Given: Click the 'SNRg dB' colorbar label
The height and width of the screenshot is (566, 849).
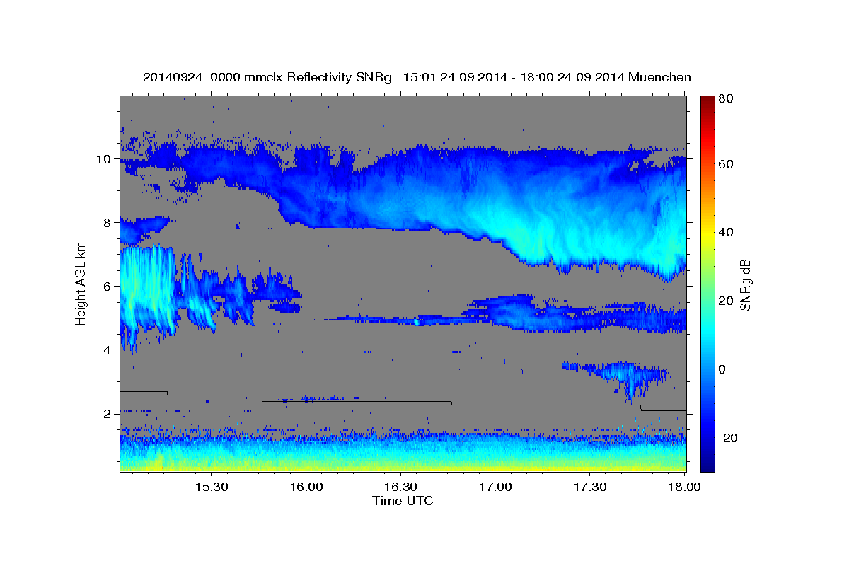Looking at the screenshot, I should click(745, 285).
